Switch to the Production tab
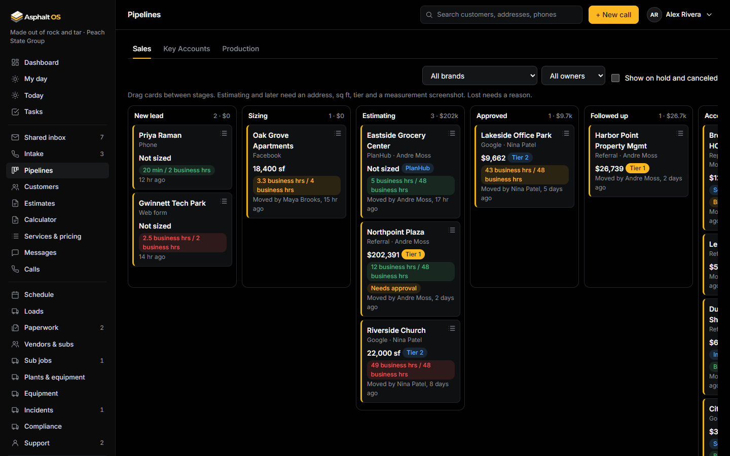This screenshot has width=730, height=456. pos(241,49)
